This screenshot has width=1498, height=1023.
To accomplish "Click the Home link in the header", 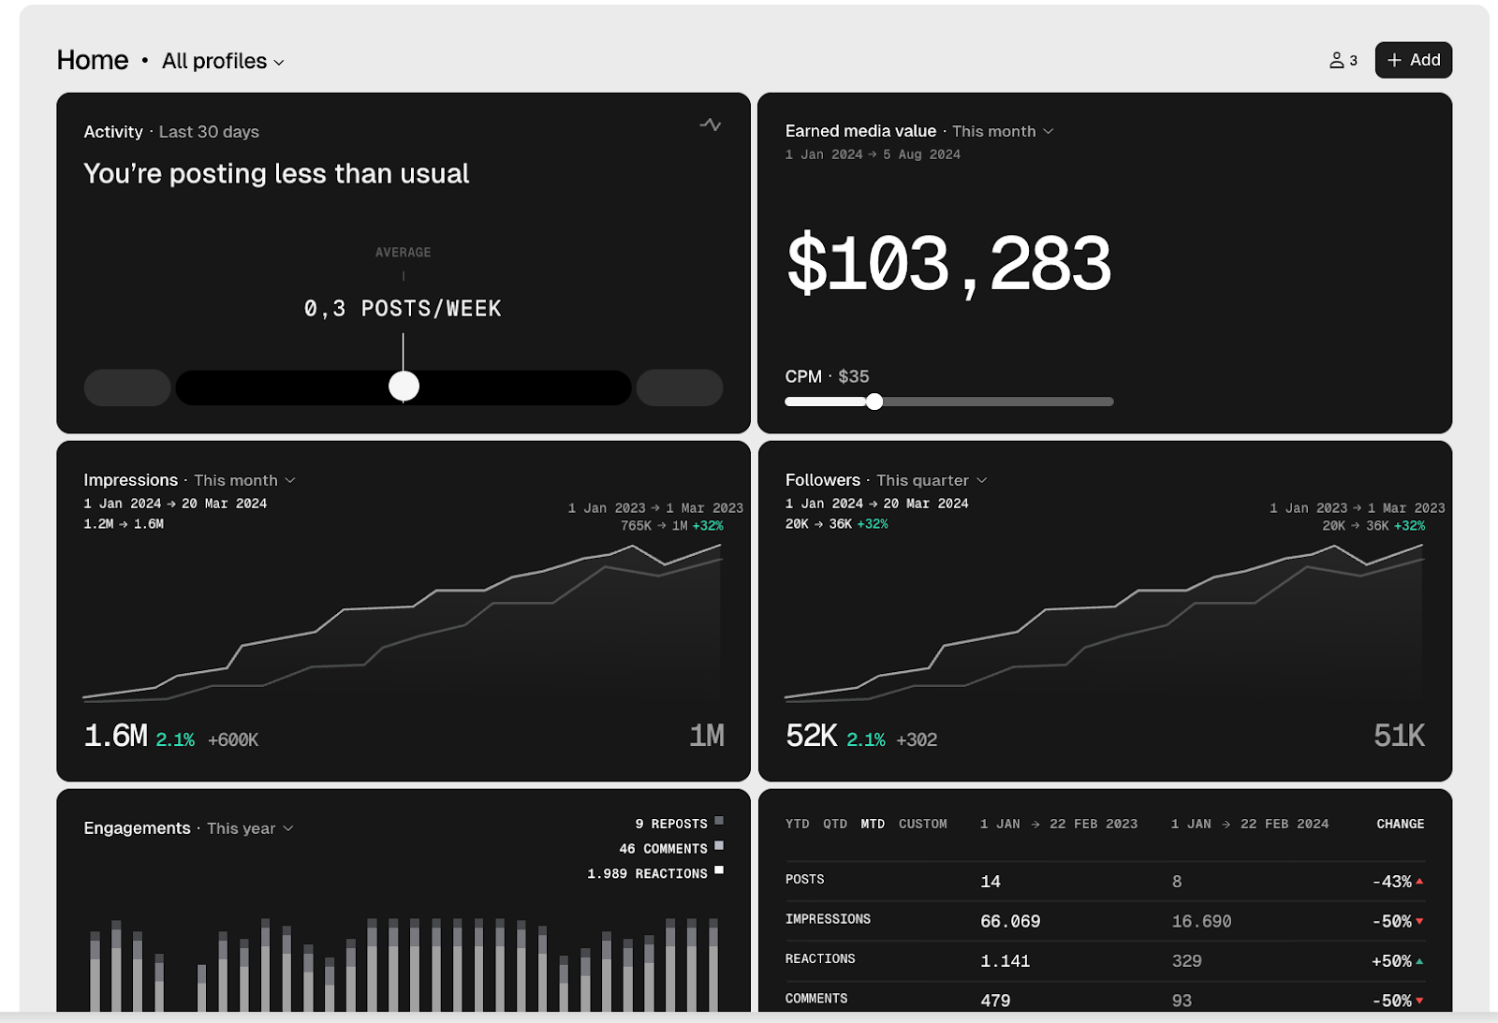I will pos(93,59).
